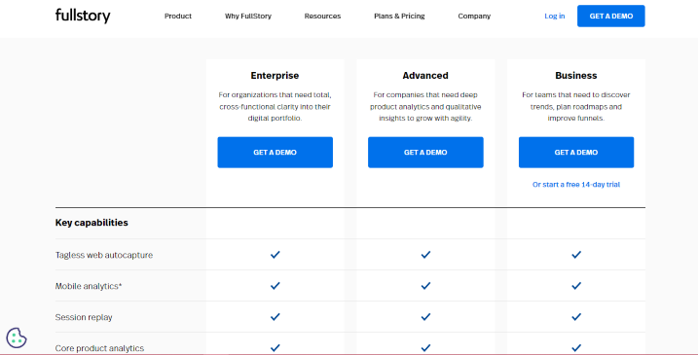Click the Session replay label

point(84,317)
